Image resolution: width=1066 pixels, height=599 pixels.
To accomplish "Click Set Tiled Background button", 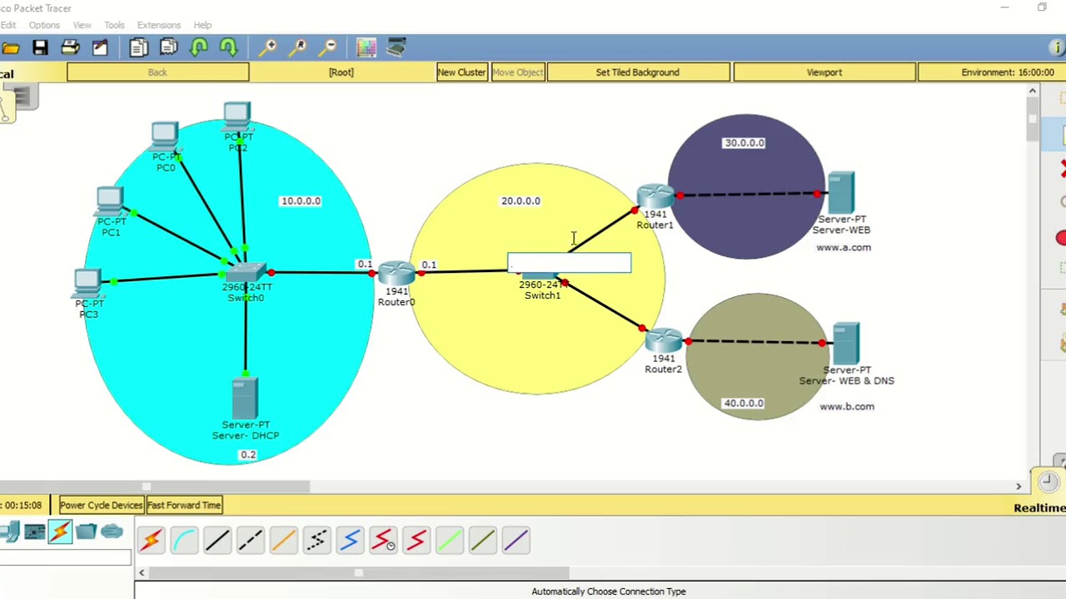I will pos(638,72).
